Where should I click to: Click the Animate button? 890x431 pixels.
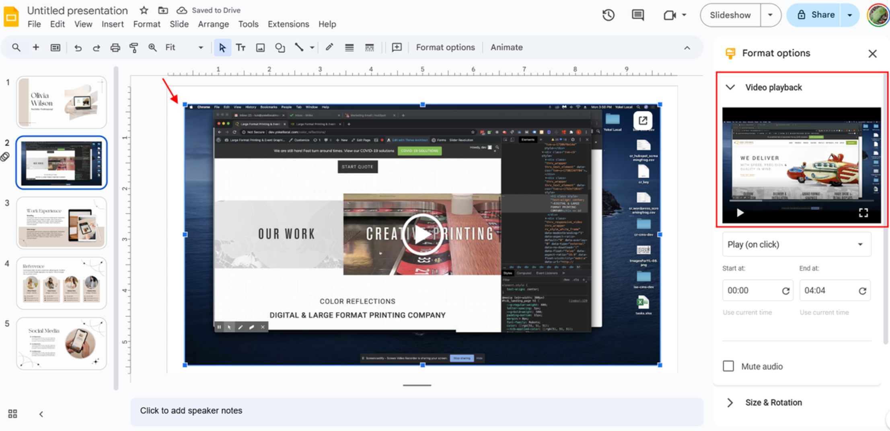[x=506, y=47]
